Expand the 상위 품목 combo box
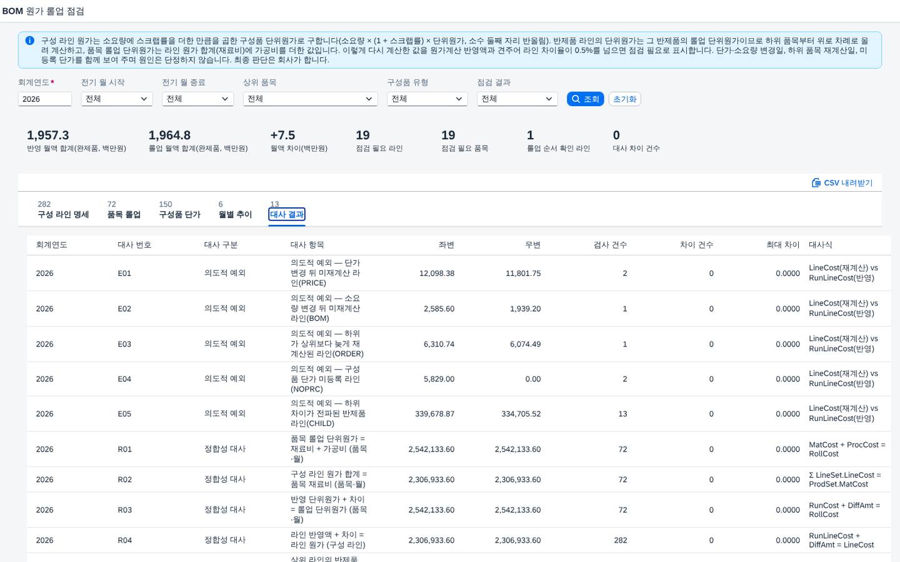The width and height of the screenshot is (900, 562). pyautogui.click(x=310, y=99)
